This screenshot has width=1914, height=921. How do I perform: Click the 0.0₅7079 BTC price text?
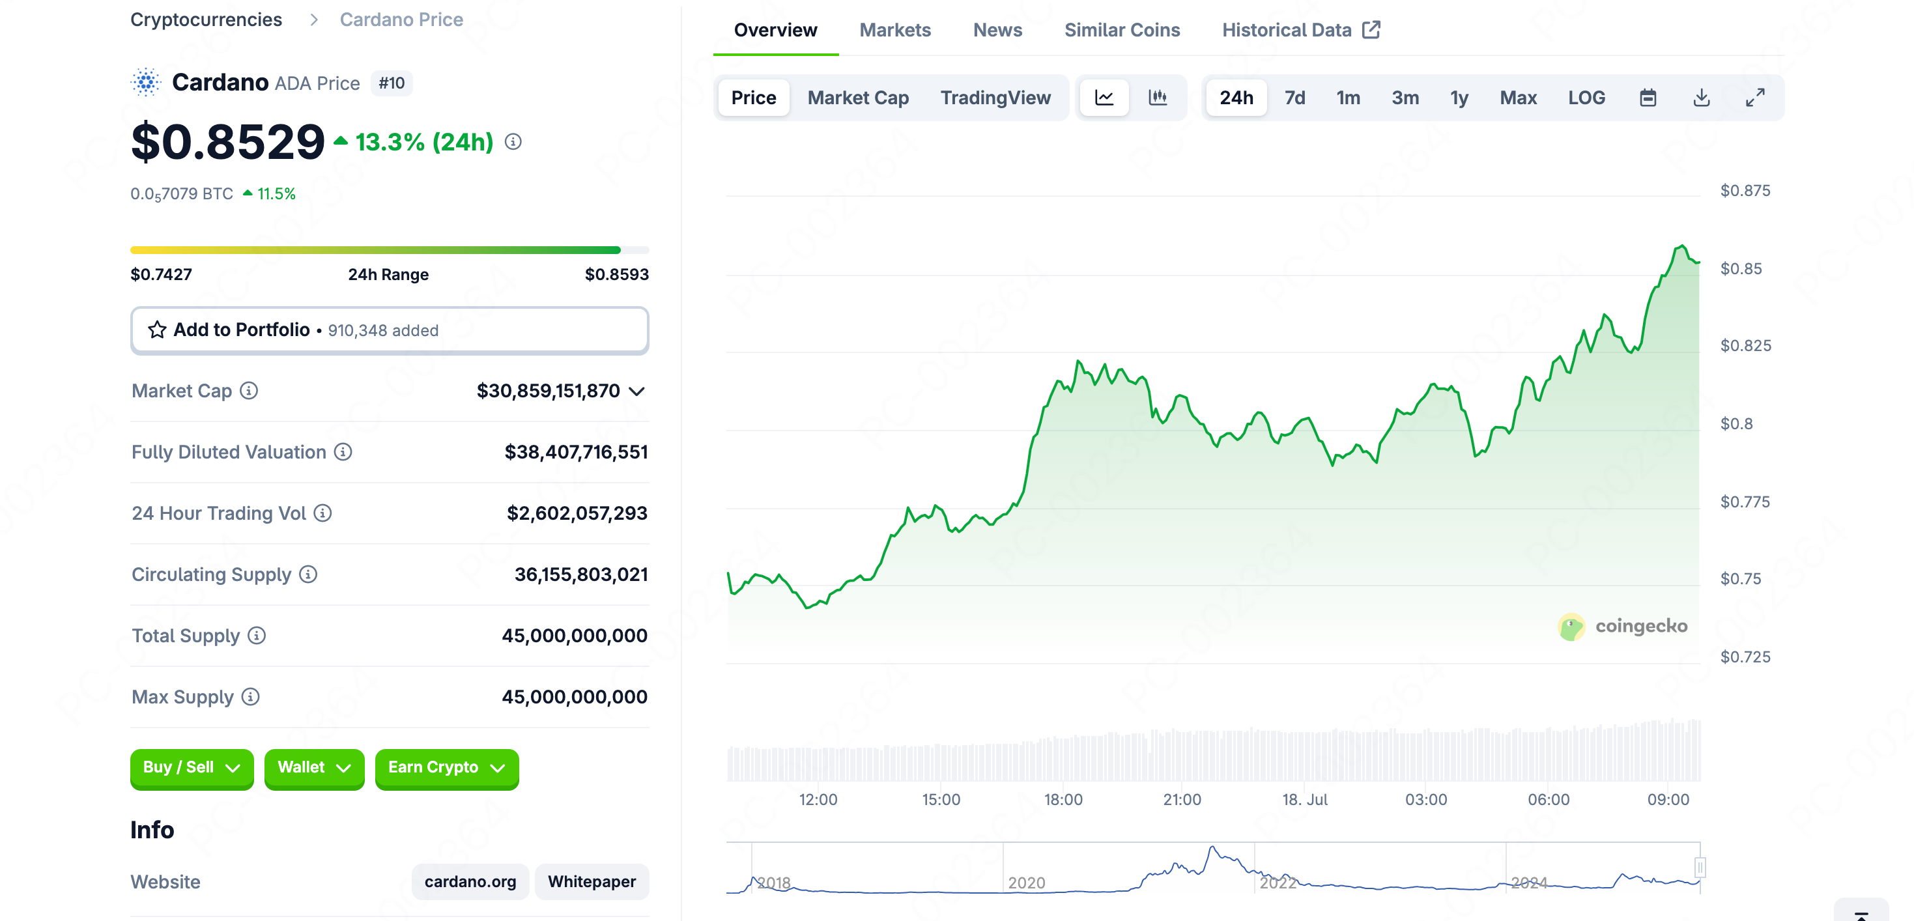click(x=182, y=194)
